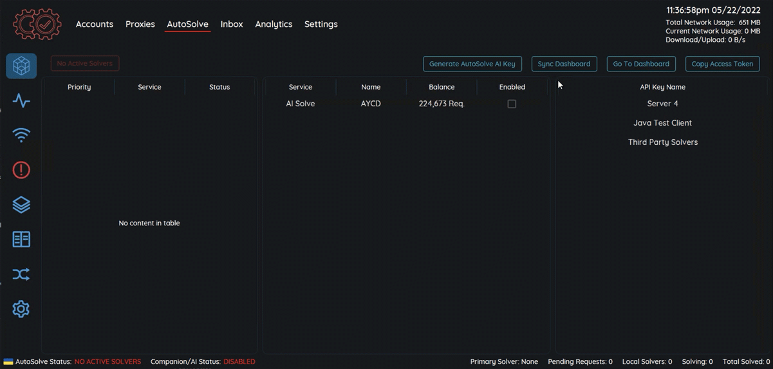Click Copy Access Token button

pos(722,64)
